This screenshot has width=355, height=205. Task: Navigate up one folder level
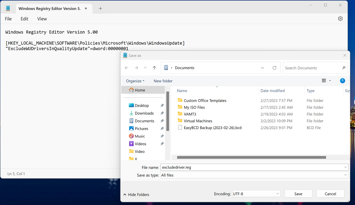pyautogui.click(x=154, y=67)
